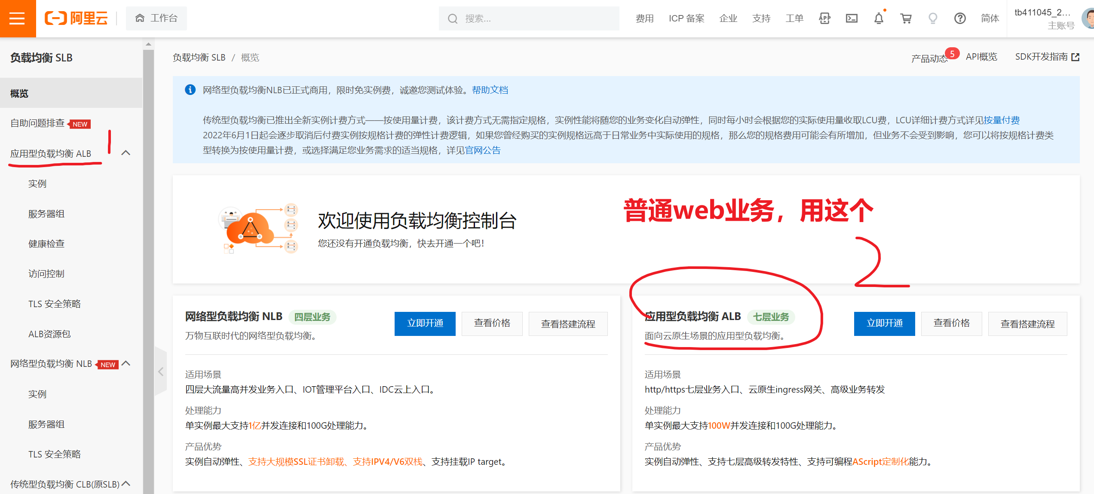Click the lightbulb suggestions icon

(932, 18)
